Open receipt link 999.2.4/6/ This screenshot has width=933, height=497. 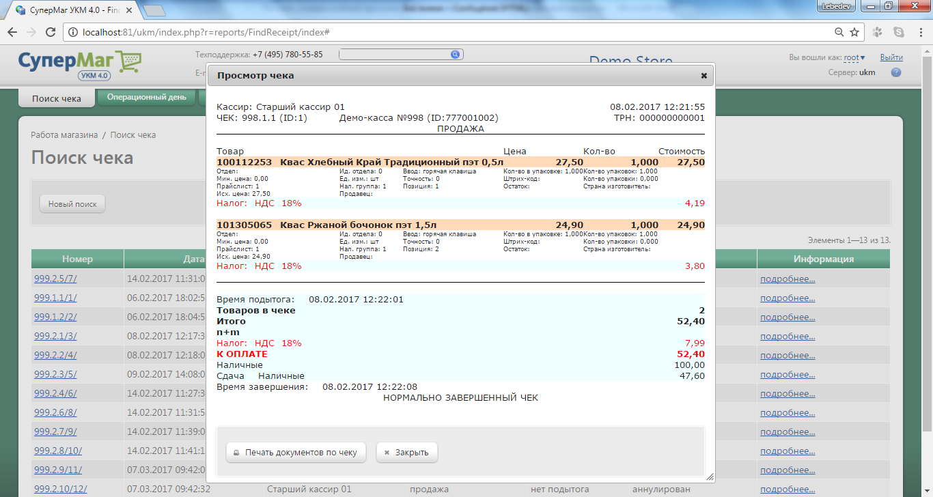[55, 393]
